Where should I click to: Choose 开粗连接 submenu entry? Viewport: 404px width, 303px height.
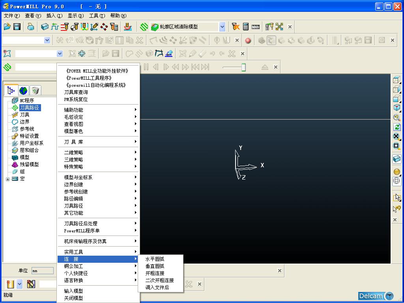[x=161, y=273]
